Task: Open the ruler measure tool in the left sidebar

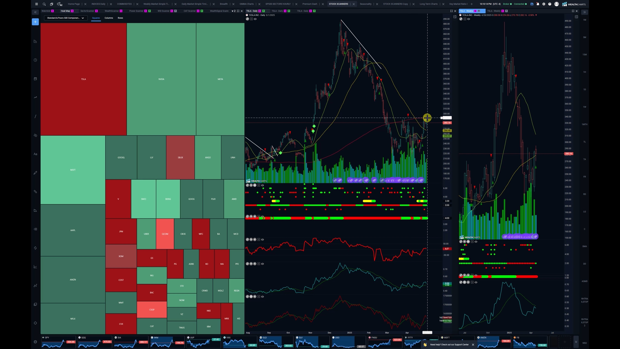Action: 35,192
